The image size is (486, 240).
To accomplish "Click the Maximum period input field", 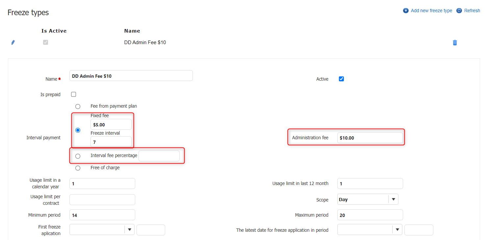I will 370,215.
